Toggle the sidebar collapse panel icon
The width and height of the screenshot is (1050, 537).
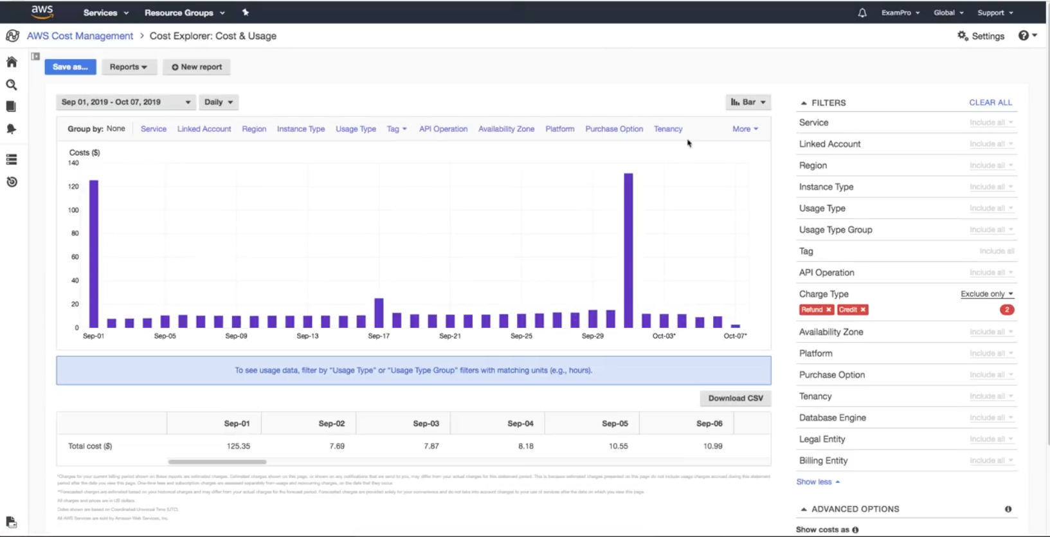(x=35, y=57)
